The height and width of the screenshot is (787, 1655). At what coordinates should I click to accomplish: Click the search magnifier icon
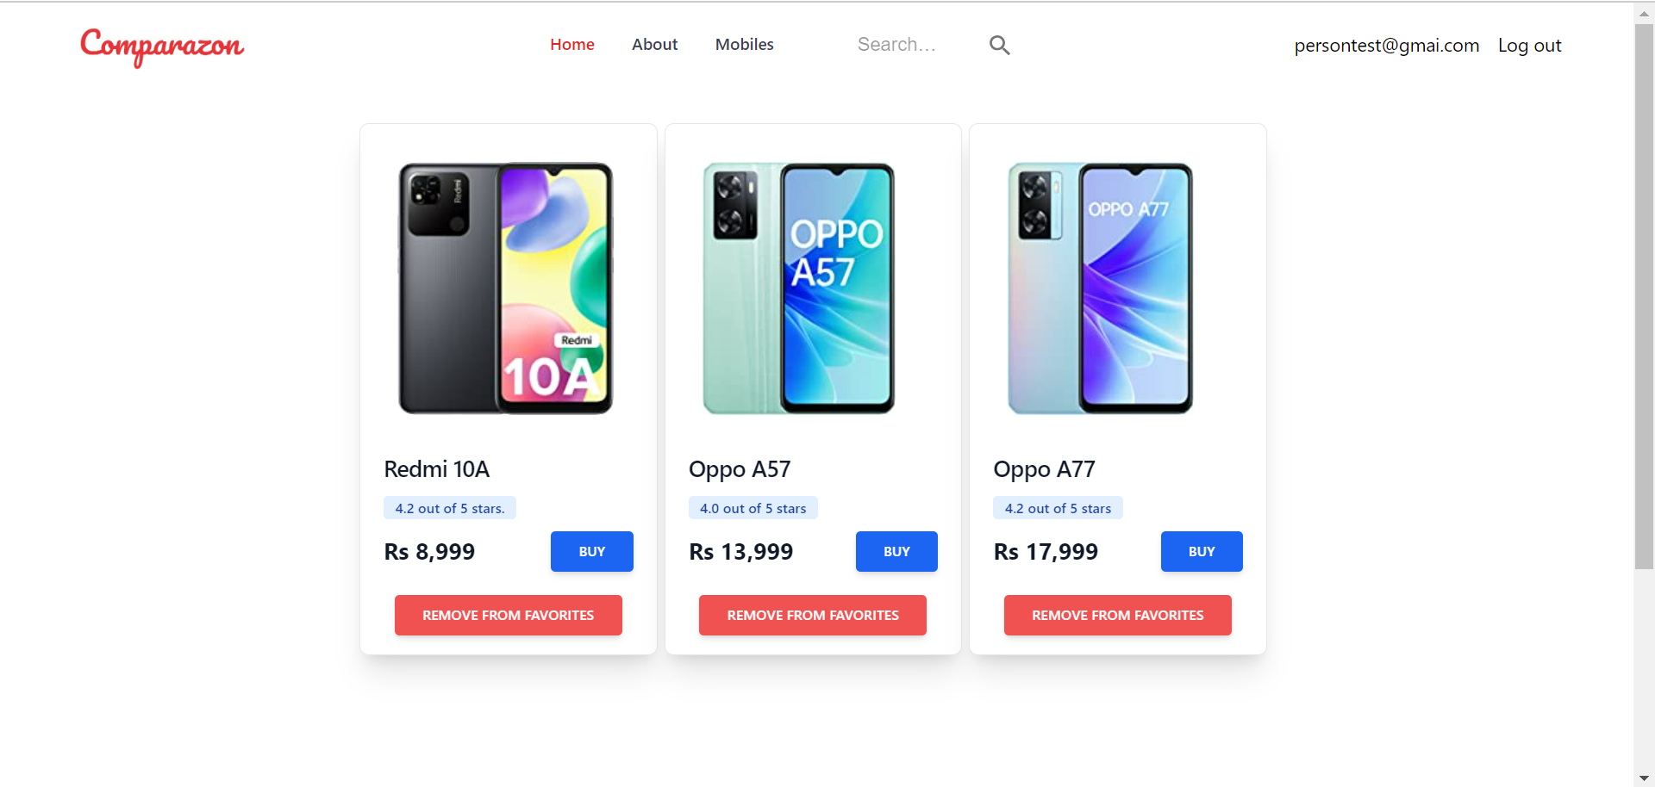(x=999, y=45)
